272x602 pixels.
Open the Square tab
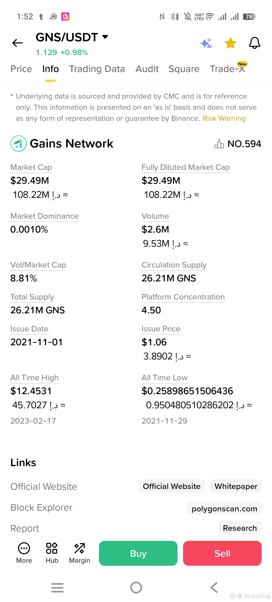tap(184, 69)
